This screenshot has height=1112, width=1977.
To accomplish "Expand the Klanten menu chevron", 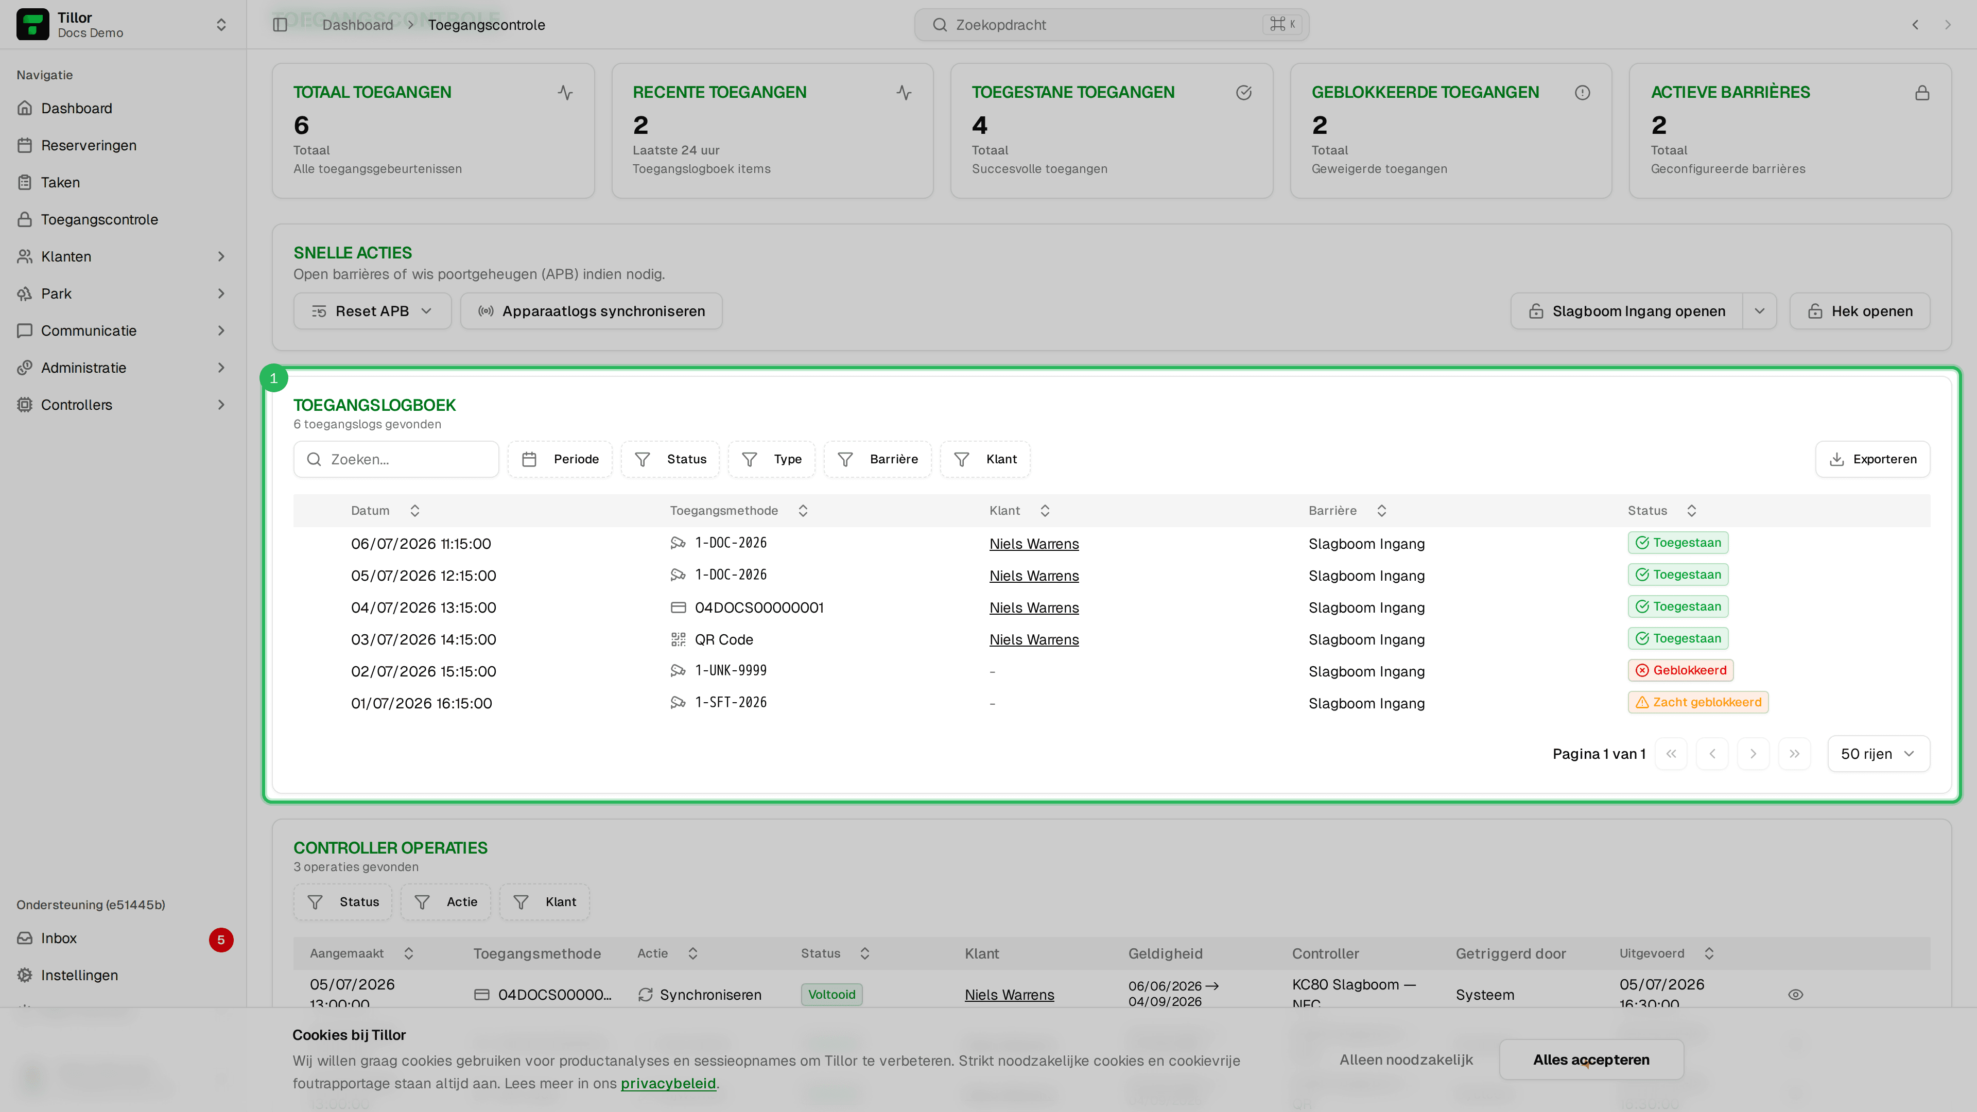I will (x=221, y=256).
